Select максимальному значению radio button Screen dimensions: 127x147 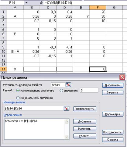(x=18, y=91)
